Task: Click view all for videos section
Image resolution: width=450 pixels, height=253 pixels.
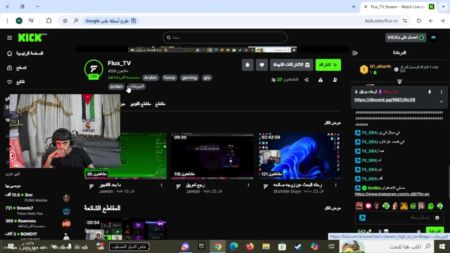Action: 333,123
